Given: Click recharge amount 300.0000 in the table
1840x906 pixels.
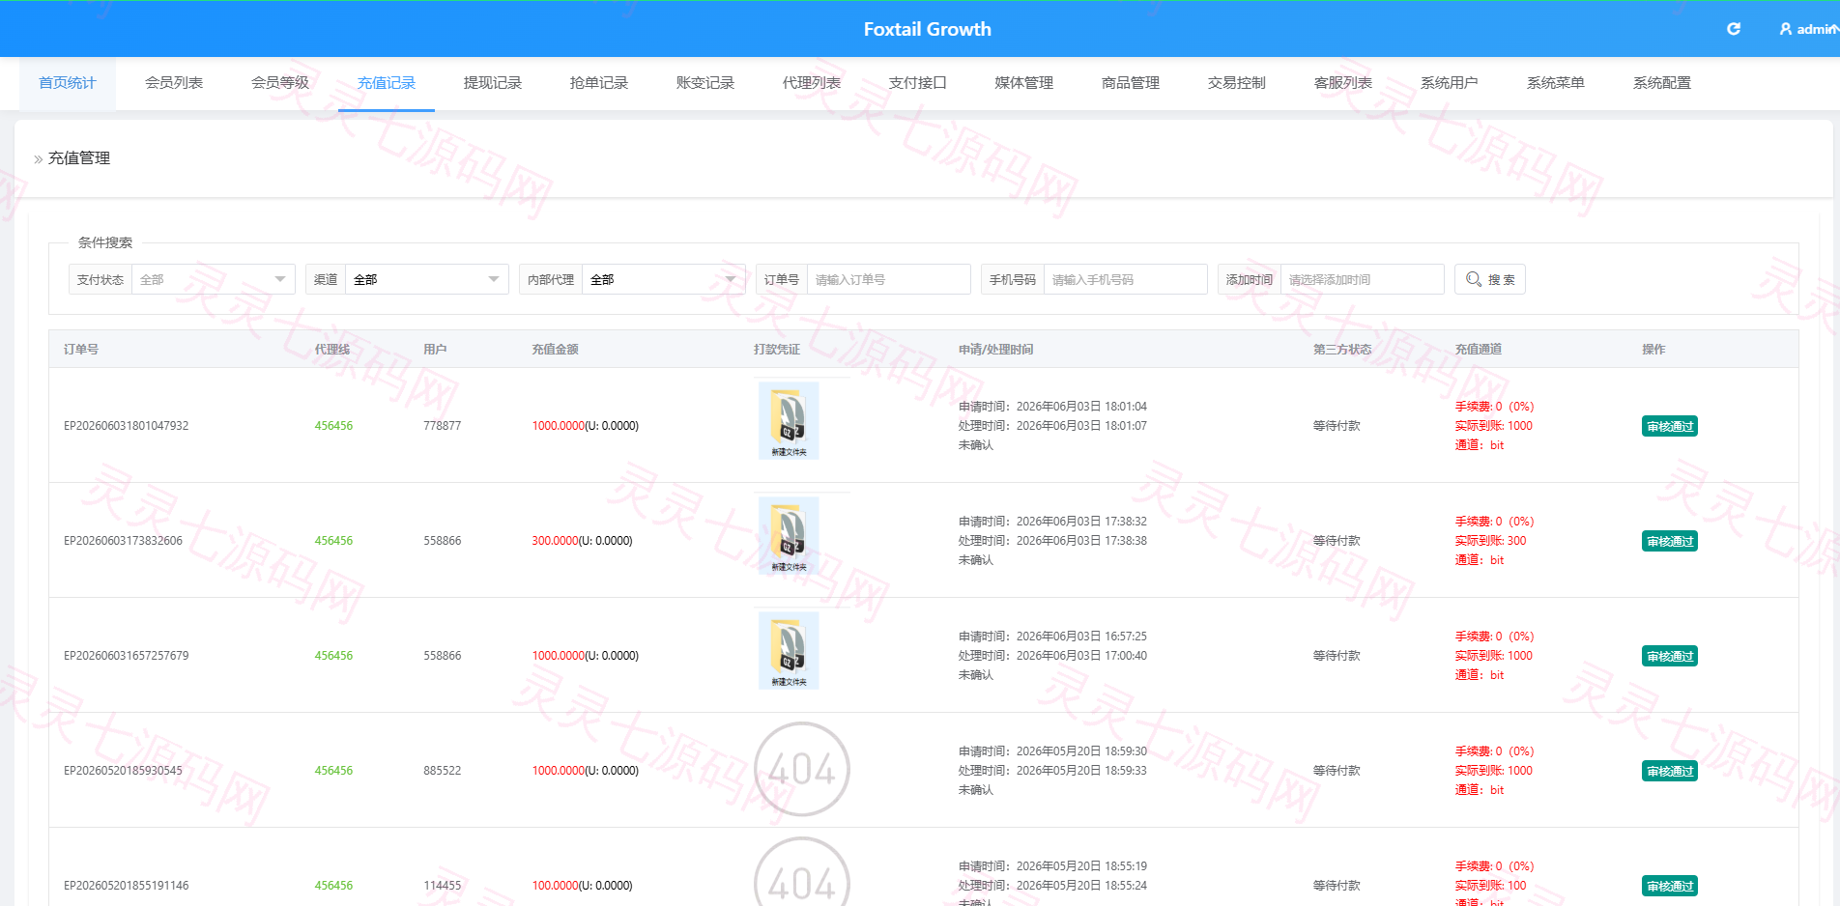Looking at the screenshot, I should click(555, 541).
